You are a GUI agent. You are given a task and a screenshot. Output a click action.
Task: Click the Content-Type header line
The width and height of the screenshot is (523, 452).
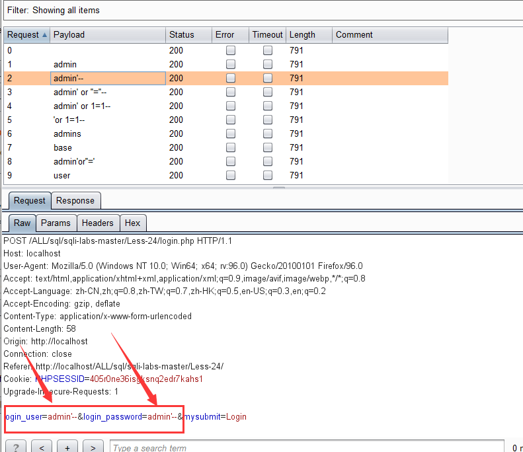[97, 317]
